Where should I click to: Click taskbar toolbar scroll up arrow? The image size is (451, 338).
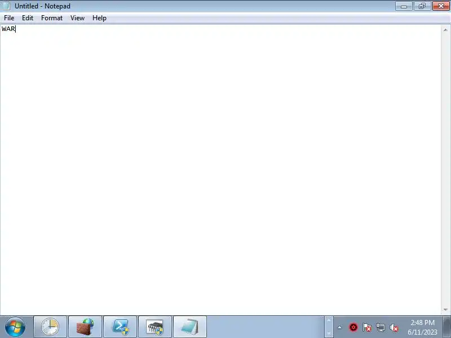click(329, 320)
